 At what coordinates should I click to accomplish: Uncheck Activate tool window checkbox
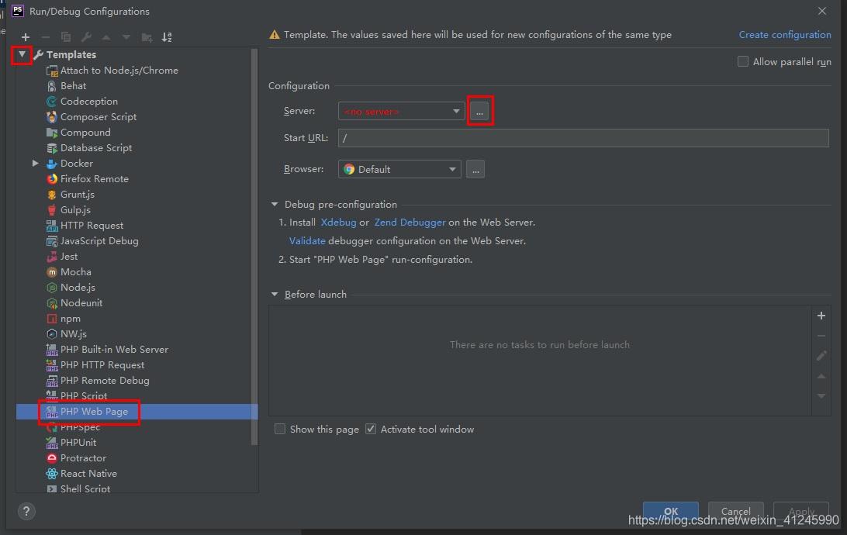tap(371, 430)
